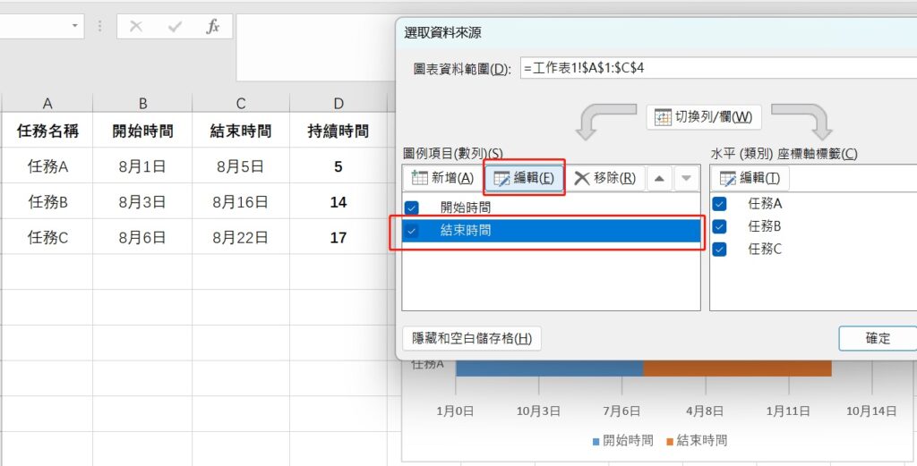This screenshot has height=466, width=917.
Task: Click the blue 開始時間 bar in chart
Action: coord(549,368)
